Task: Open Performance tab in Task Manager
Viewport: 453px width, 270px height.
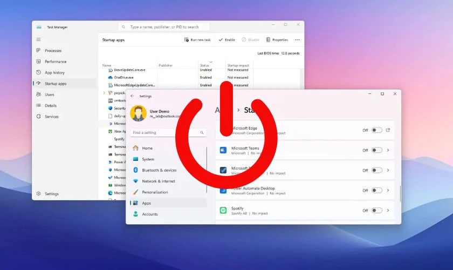Action: pyautogui.click(x=64, y=62)
